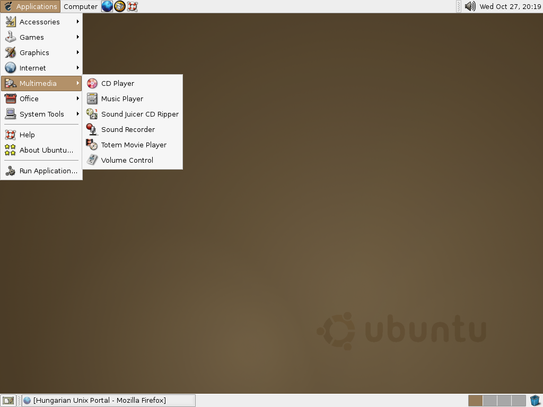543x407 pixels.
Task: Click the System Tools computer icon
Action: point(11,114)
